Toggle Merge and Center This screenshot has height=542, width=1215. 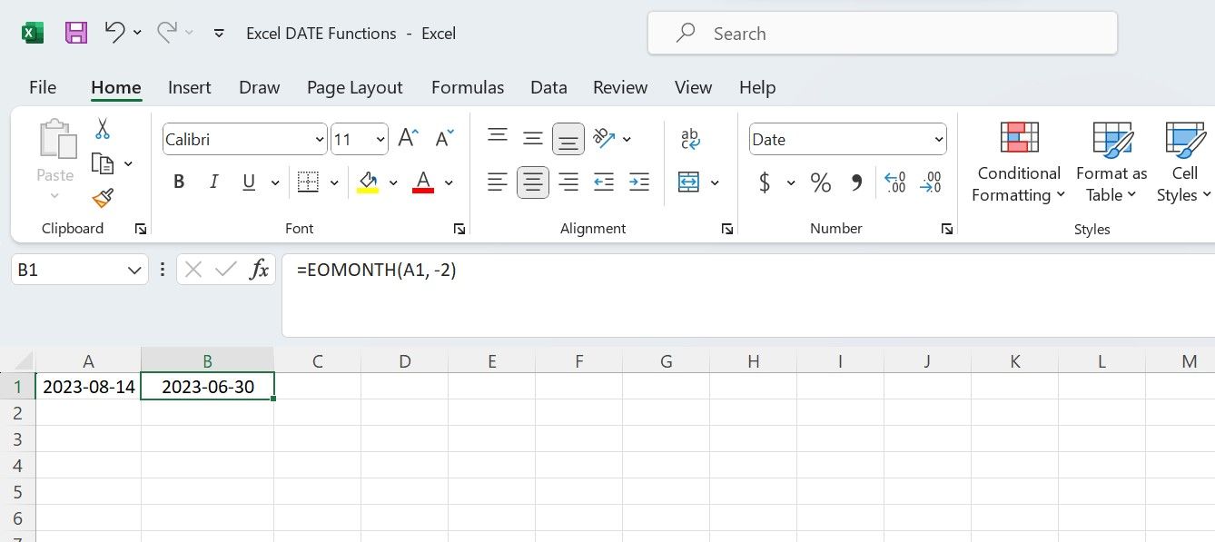[x=690, y=182]
